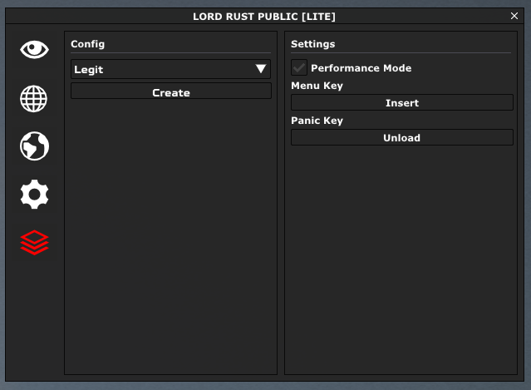The image size is (531, 390).
Task: Click the Config section header
Action: 87,44
